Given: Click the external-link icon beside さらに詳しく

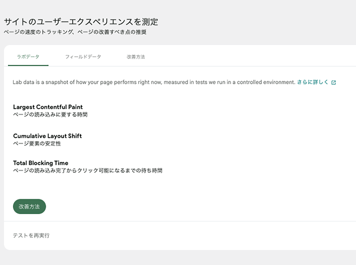Looking at the screenshot, I should coord(333,82).
